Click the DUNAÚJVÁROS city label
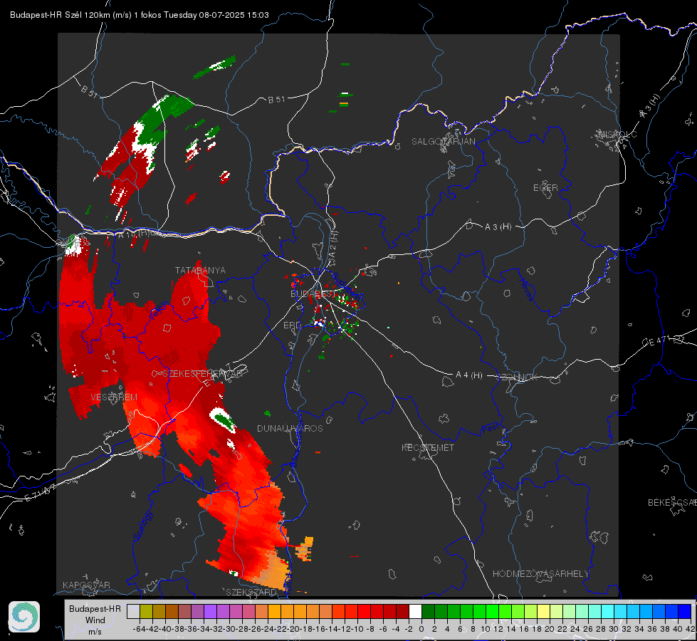 (x=290, y=428)
